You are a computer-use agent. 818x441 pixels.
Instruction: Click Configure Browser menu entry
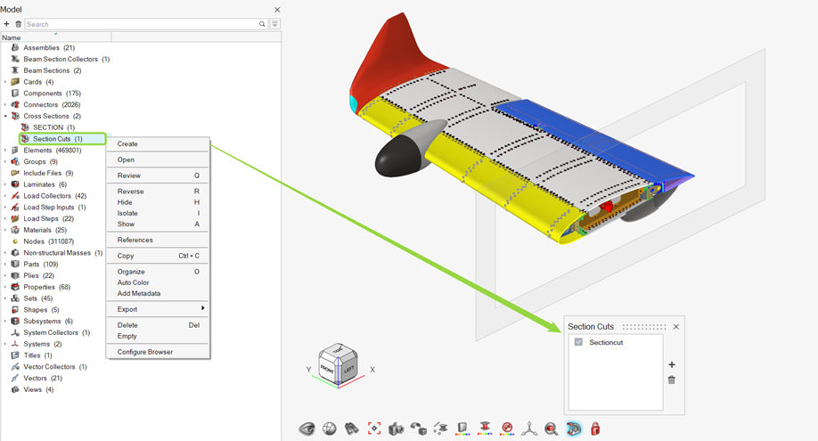pyautogui.click(x=144, y=352)
